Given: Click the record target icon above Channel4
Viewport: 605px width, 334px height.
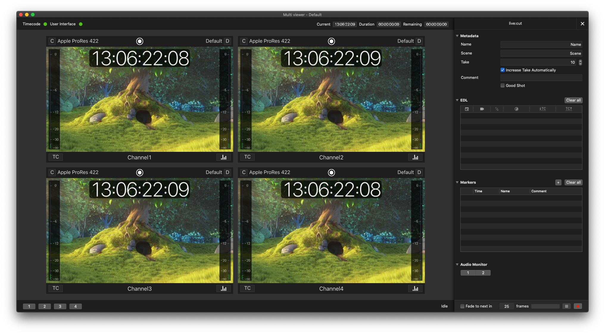Looking at the screenshot, I should click(x=331, y=173).
